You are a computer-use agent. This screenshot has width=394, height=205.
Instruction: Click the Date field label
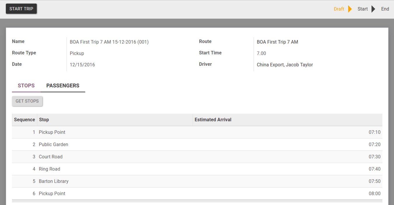click(17, 64)
